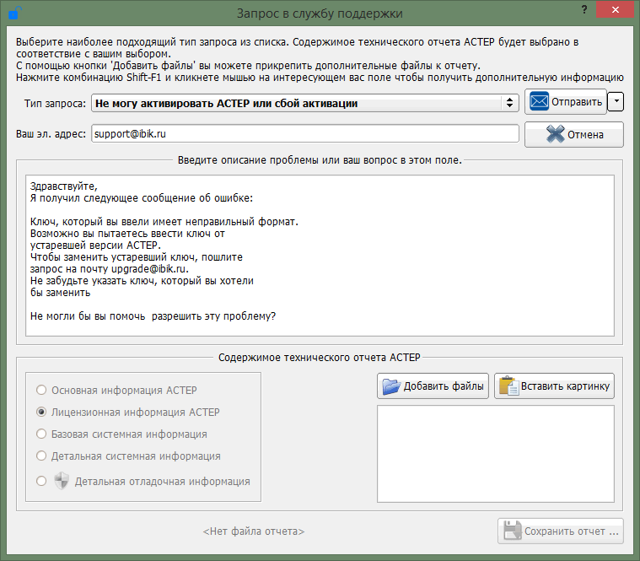Click the shield icon beside Детальная отладочная информация
The height and width of the screenshot is (561, 640).
(62, 481)
